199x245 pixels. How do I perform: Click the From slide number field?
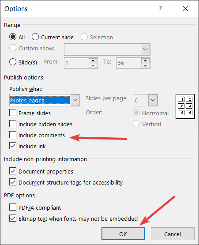[76, 63]
